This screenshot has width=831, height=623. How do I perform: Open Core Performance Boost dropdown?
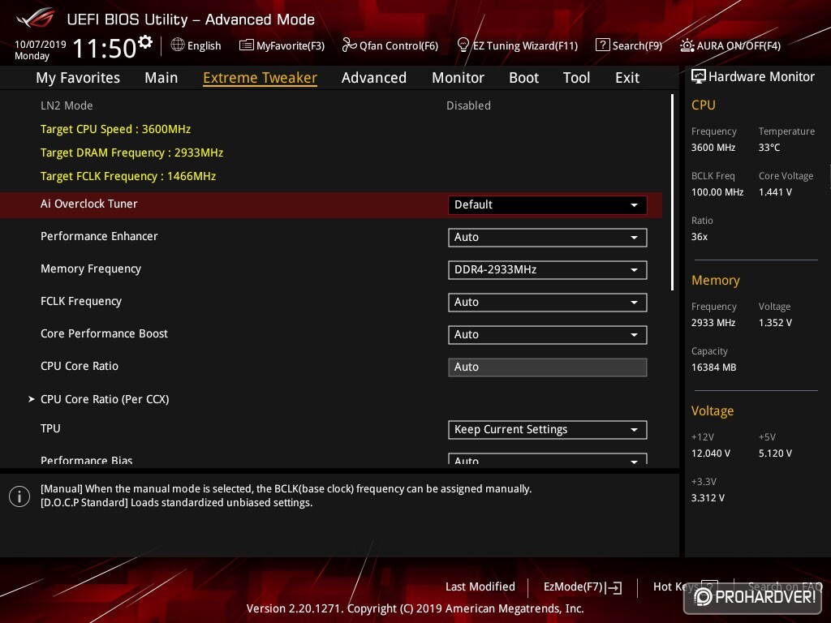point(547,335)
